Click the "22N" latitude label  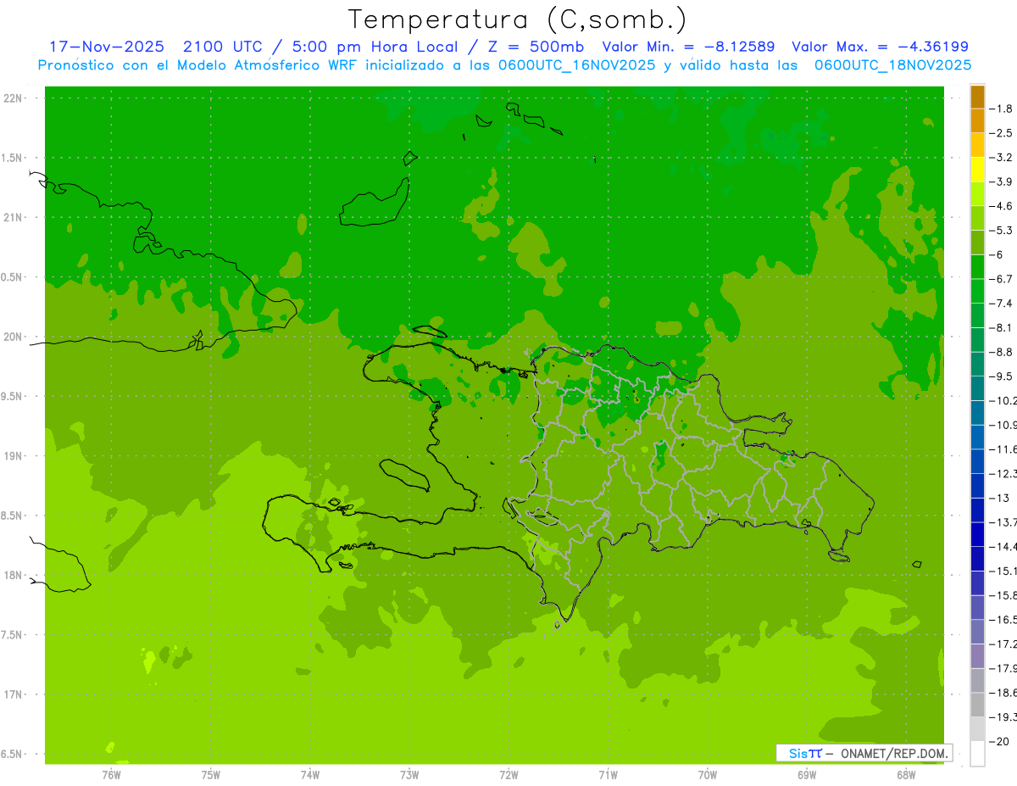(14, 98)
